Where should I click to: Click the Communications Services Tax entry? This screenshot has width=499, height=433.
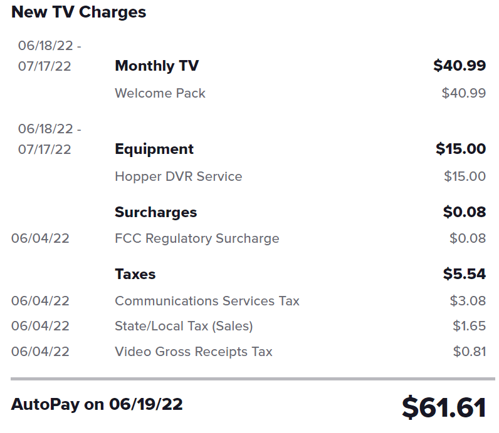click(207, 301)
